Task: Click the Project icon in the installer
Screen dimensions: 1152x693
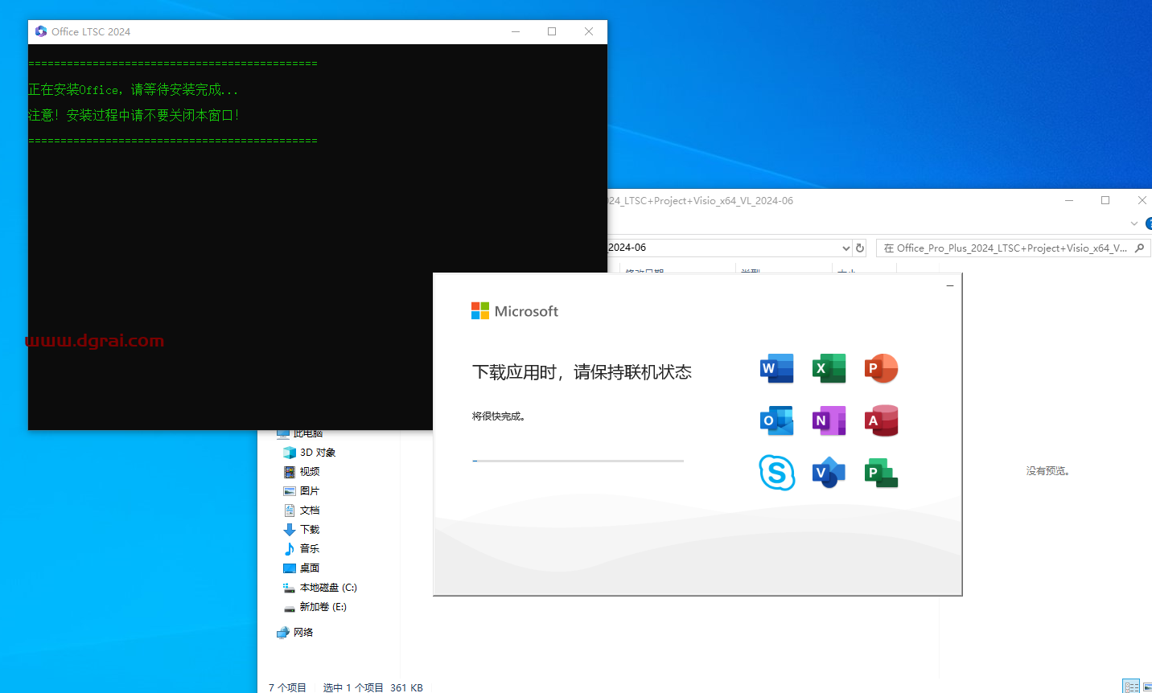Action: (881, 473)
